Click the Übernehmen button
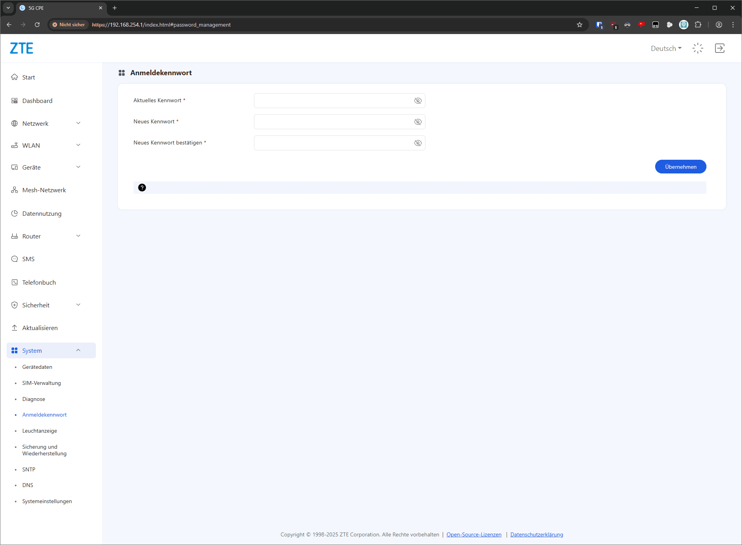742x545 pixels. (680, 167)
